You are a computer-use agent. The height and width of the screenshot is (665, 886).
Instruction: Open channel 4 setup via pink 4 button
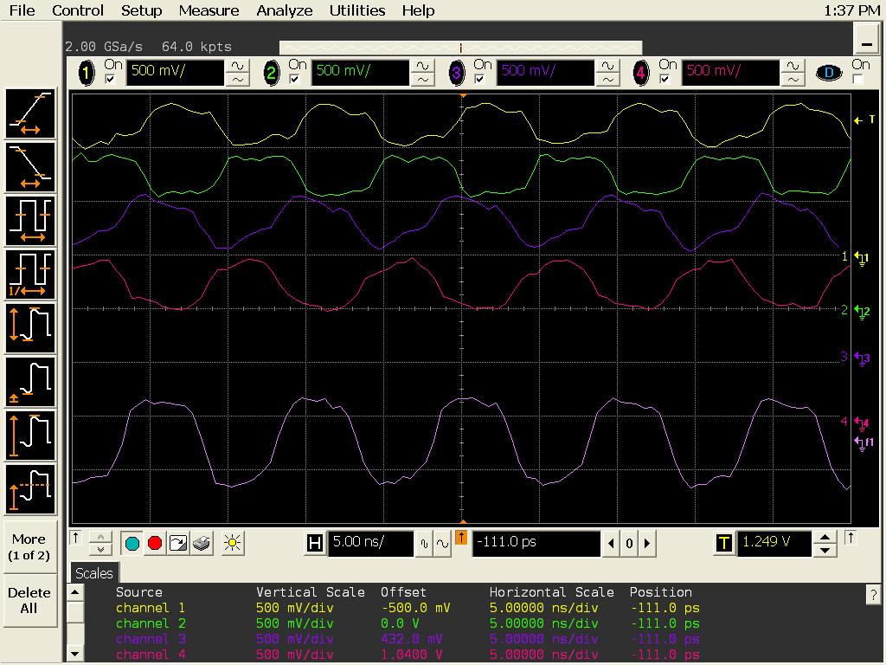coord(641,73)
